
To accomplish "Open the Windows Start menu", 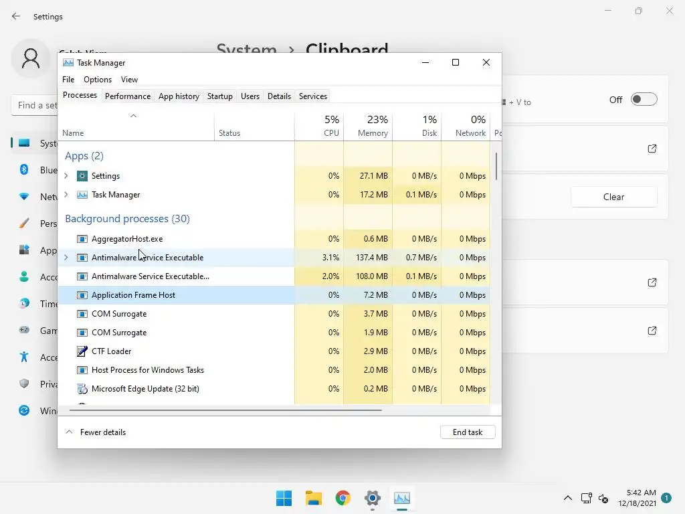I will 284,498.
